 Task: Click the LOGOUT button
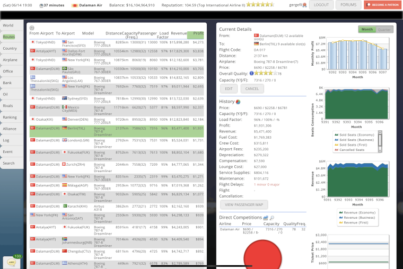321,5
